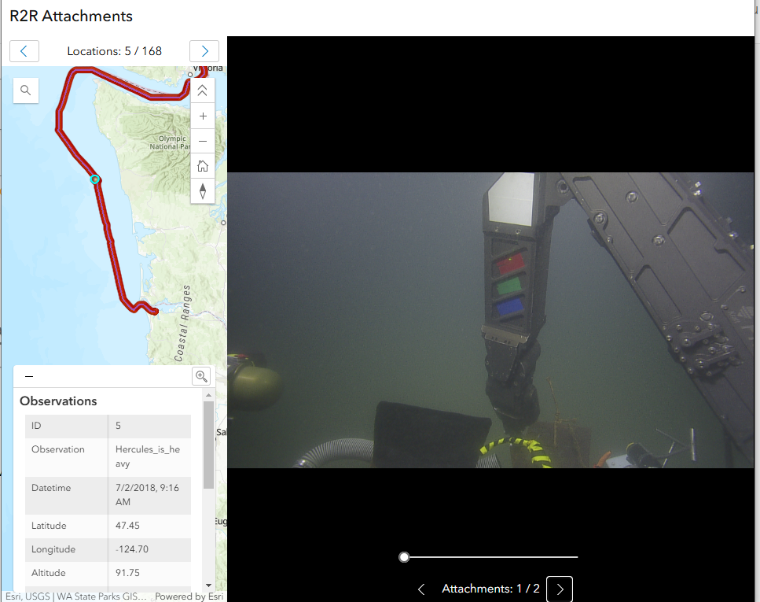The image size is (760, 602).
Task: Zoom out on the map
Action: click(x=203, y=142)
